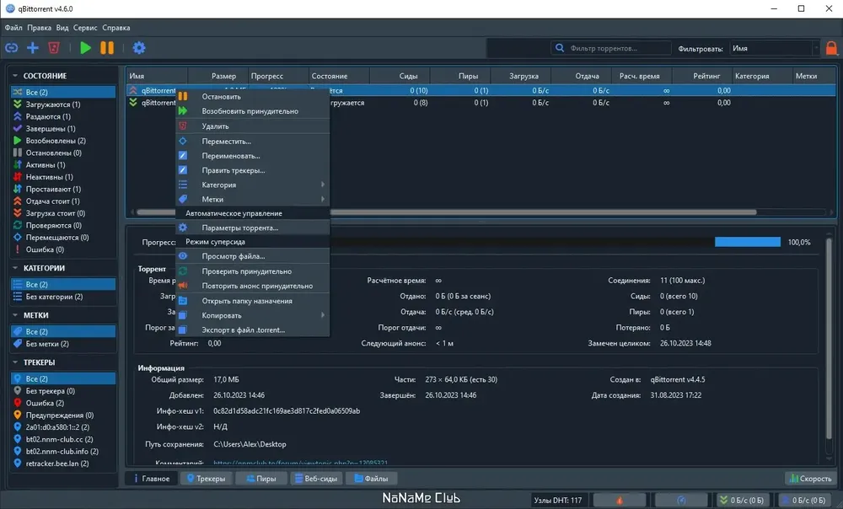Screen dimensions: 843x509
Task: Click the Главное tab button
Action: coord(151,479)
